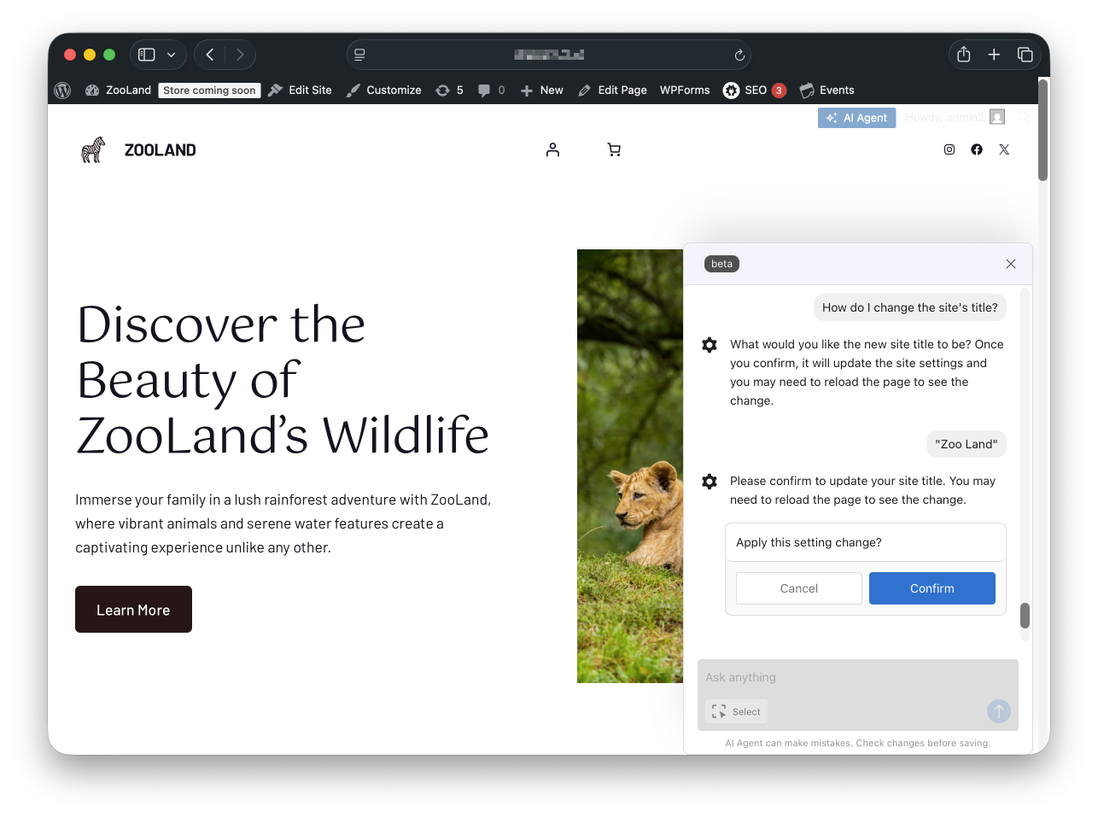This screenshot has height=818, width=1098.
Task: Open the shopping cart icon
Action: 614,150
